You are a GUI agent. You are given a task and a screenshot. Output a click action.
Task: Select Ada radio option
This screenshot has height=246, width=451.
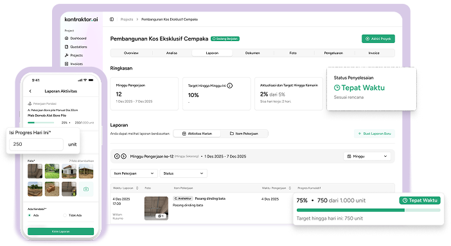(x=30, y=215)
